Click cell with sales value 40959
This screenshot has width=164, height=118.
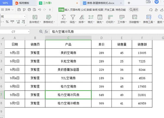[142, 103]
